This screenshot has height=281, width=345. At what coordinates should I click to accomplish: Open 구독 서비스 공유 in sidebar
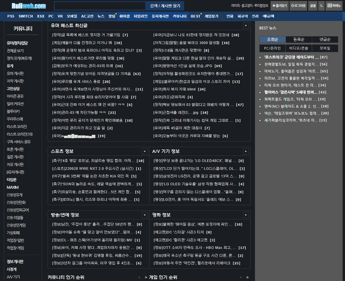pyautogui.click(x=19, y=142)
